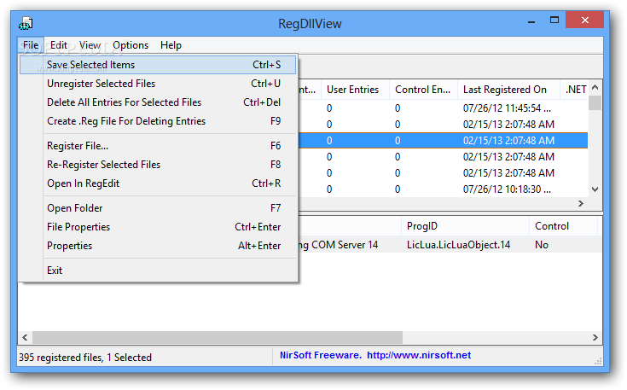Viewport: 627px width, 390px height.
Task: Choose Unregister Selected Files
Action: click(x=158, y=84)
